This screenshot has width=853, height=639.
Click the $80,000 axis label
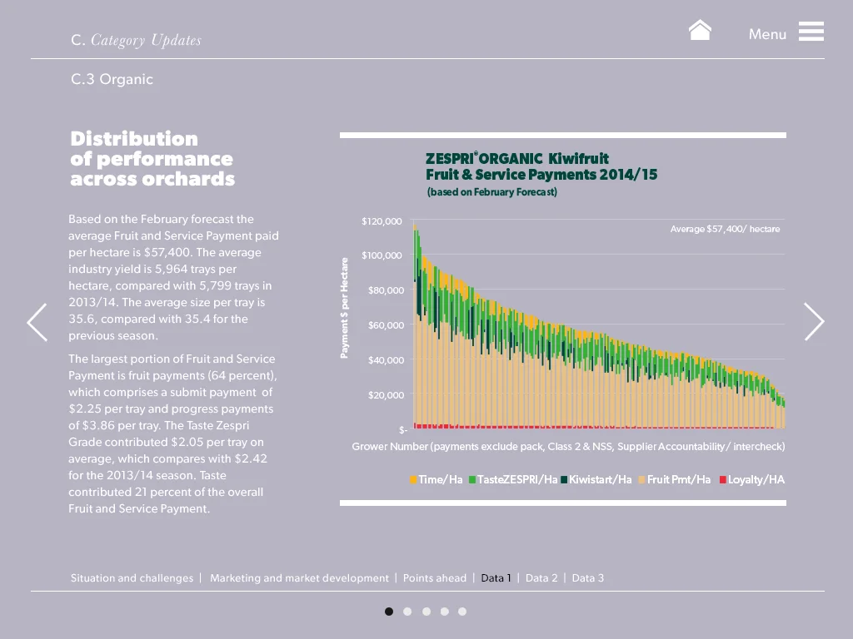click(386, 290)
